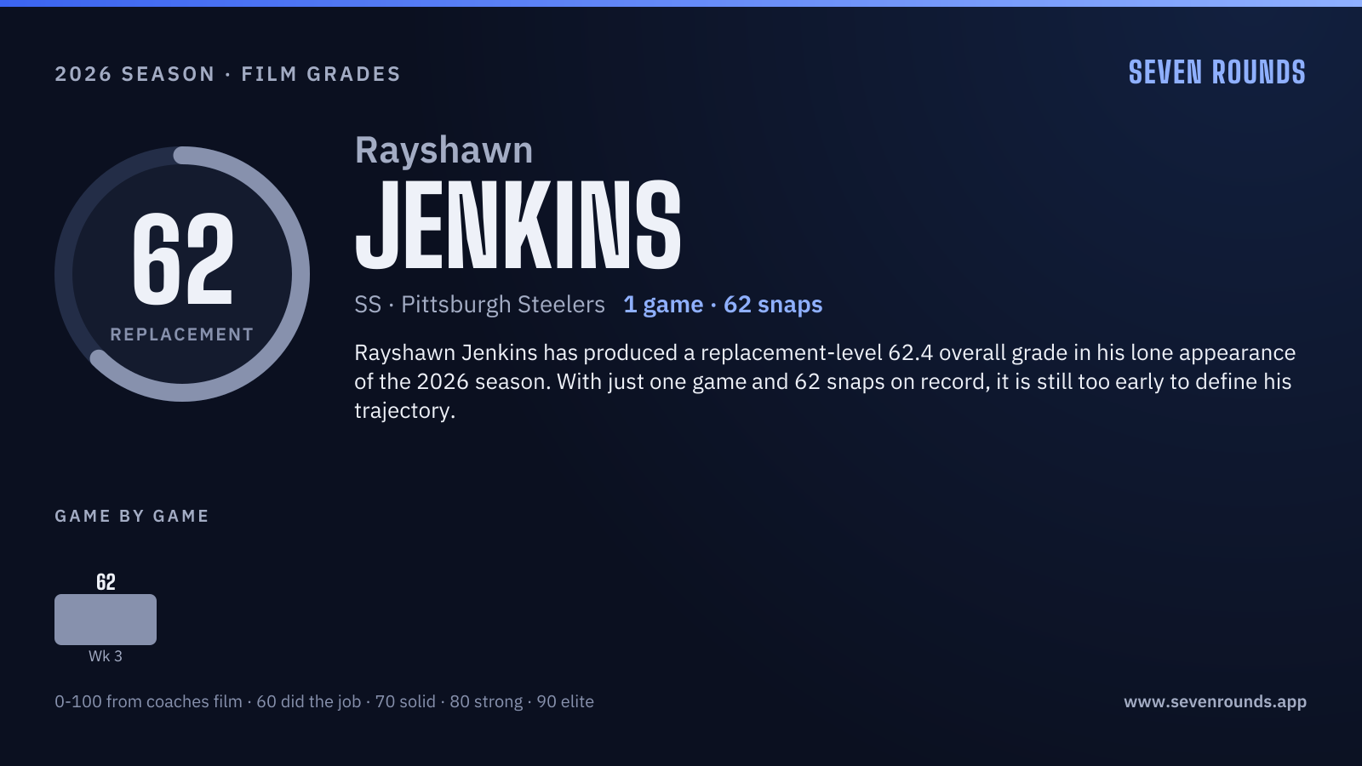Click the '80 strong' legend entry

coord(486,702)
